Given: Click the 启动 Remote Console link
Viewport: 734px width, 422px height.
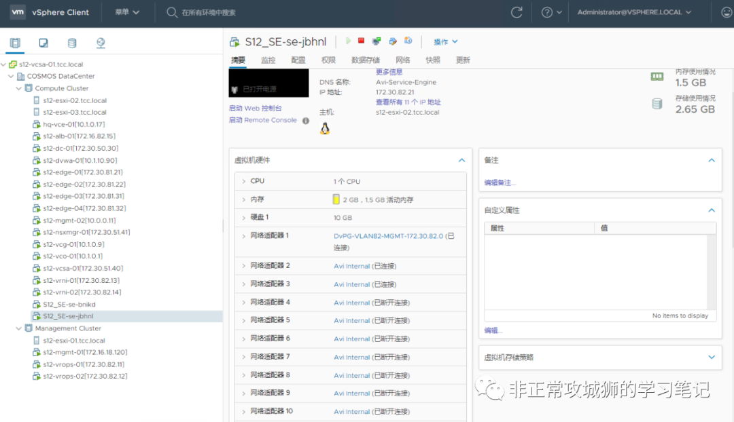Looking at the screenshot, I should pyautogui.click(x=262, y=120).
